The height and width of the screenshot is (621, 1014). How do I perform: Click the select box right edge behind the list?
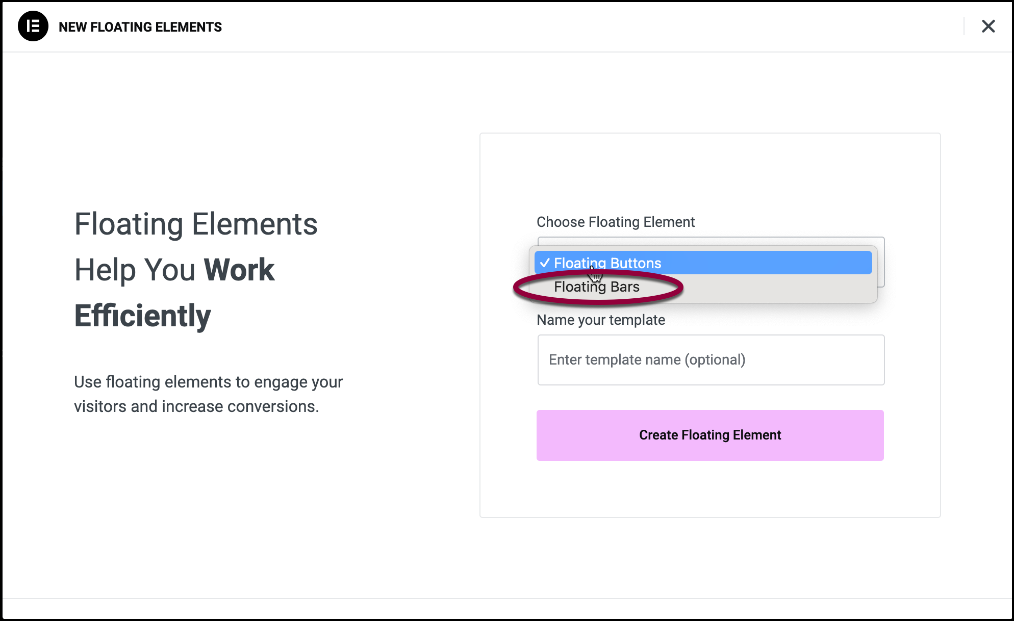[881, 265]
